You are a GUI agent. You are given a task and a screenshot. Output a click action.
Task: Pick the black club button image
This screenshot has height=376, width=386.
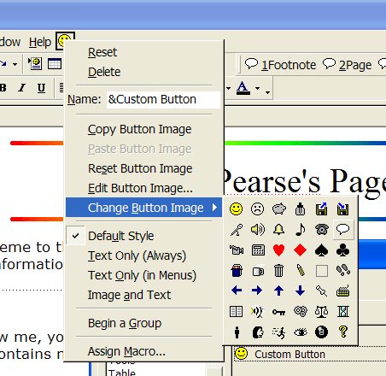342,250
